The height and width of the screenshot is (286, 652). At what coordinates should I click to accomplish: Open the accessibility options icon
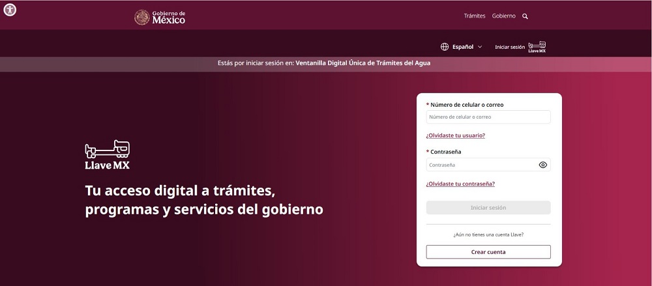pyautogui.click(x=10, y=10)
